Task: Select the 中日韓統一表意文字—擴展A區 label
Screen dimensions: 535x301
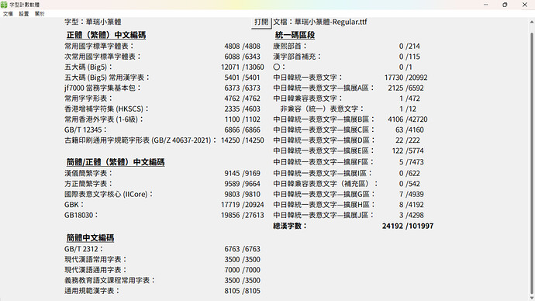Action: pos(324,88)
